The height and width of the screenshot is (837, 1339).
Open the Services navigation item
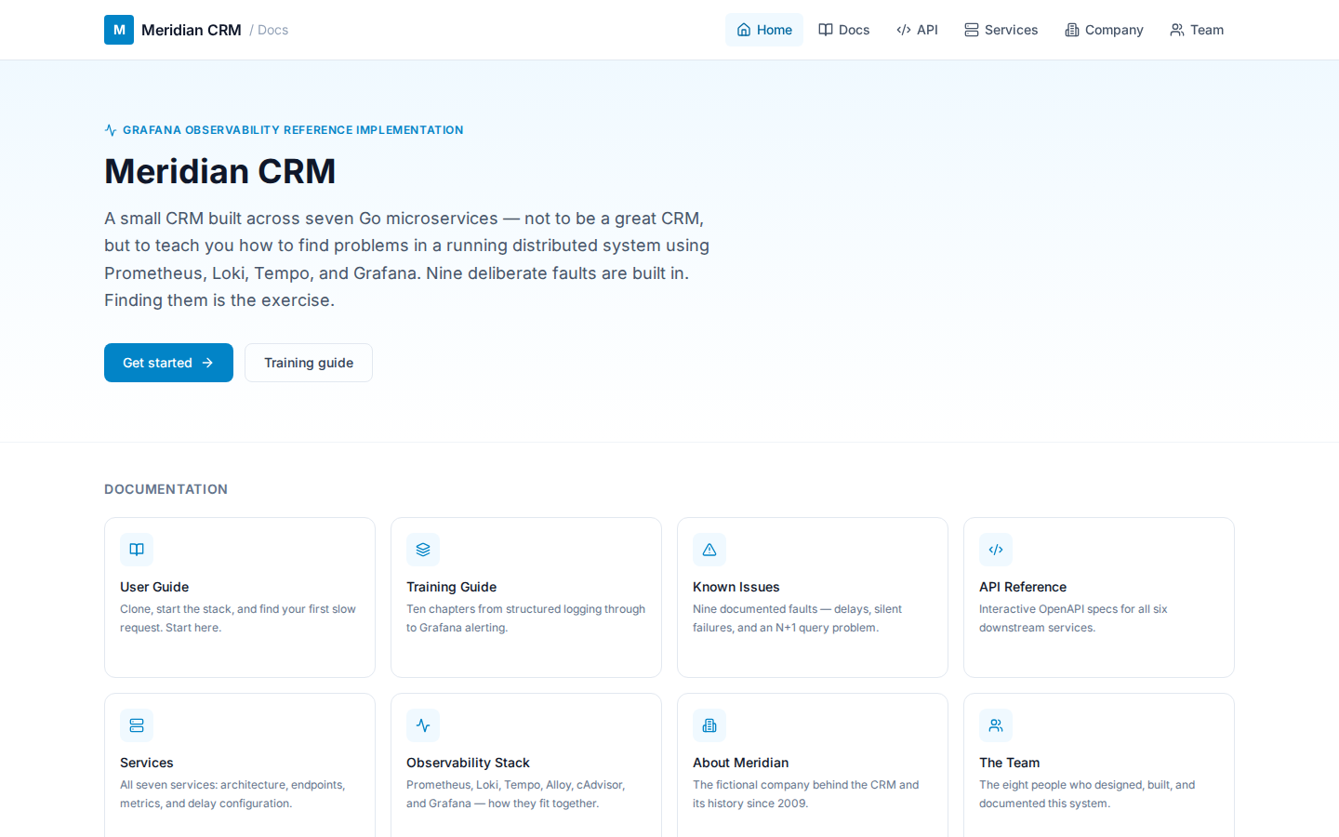(x=1001, y=30)
